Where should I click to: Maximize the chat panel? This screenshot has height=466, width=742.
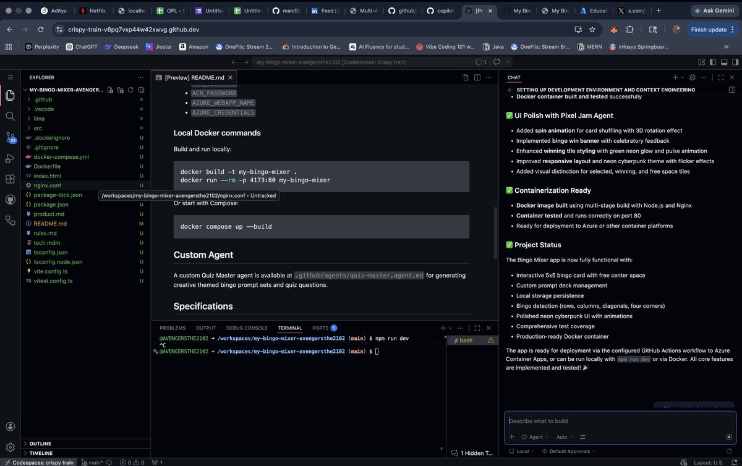(720, 77)
